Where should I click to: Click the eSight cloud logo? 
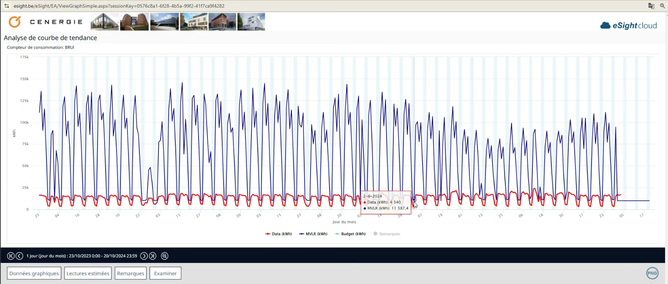tap(628, 25)
